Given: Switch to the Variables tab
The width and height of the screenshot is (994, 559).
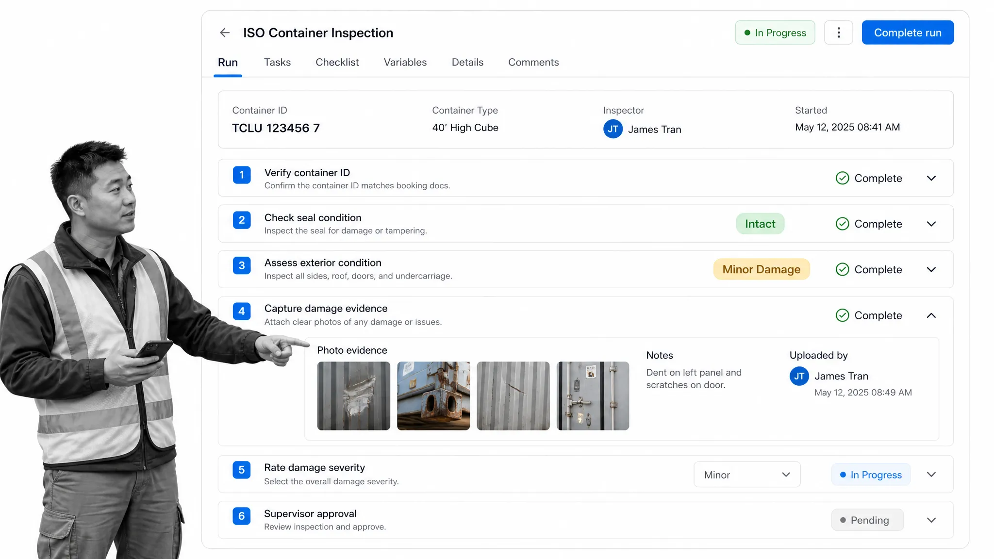Looking at the screenshot, I should (405, 62).
